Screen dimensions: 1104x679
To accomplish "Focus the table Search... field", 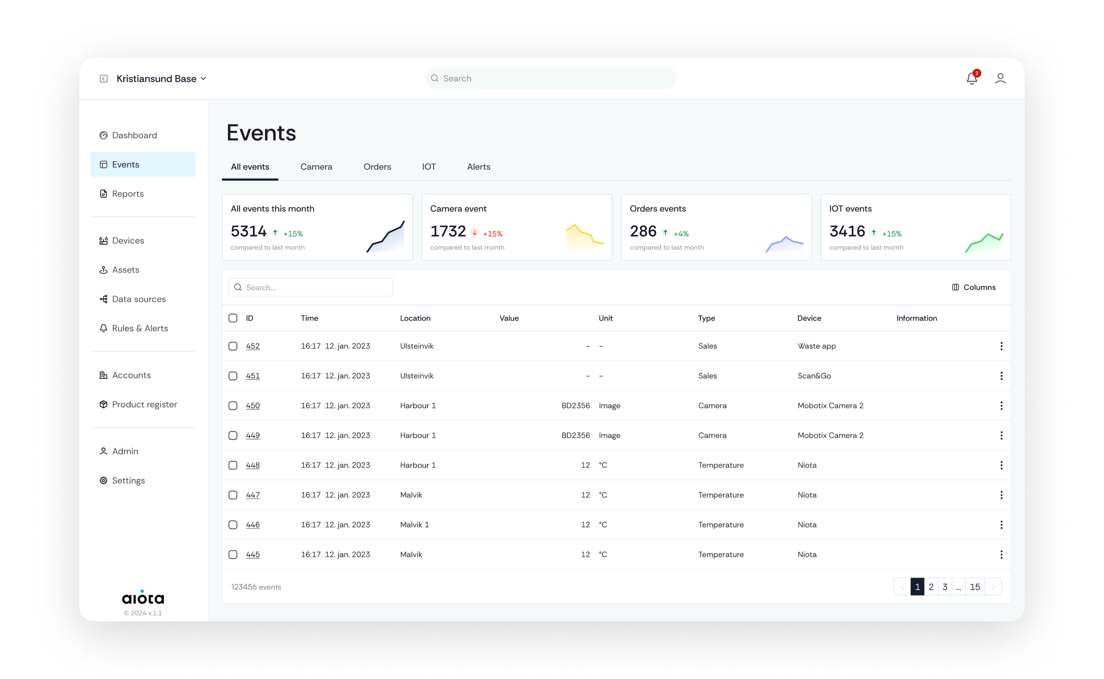I will 311,287.
